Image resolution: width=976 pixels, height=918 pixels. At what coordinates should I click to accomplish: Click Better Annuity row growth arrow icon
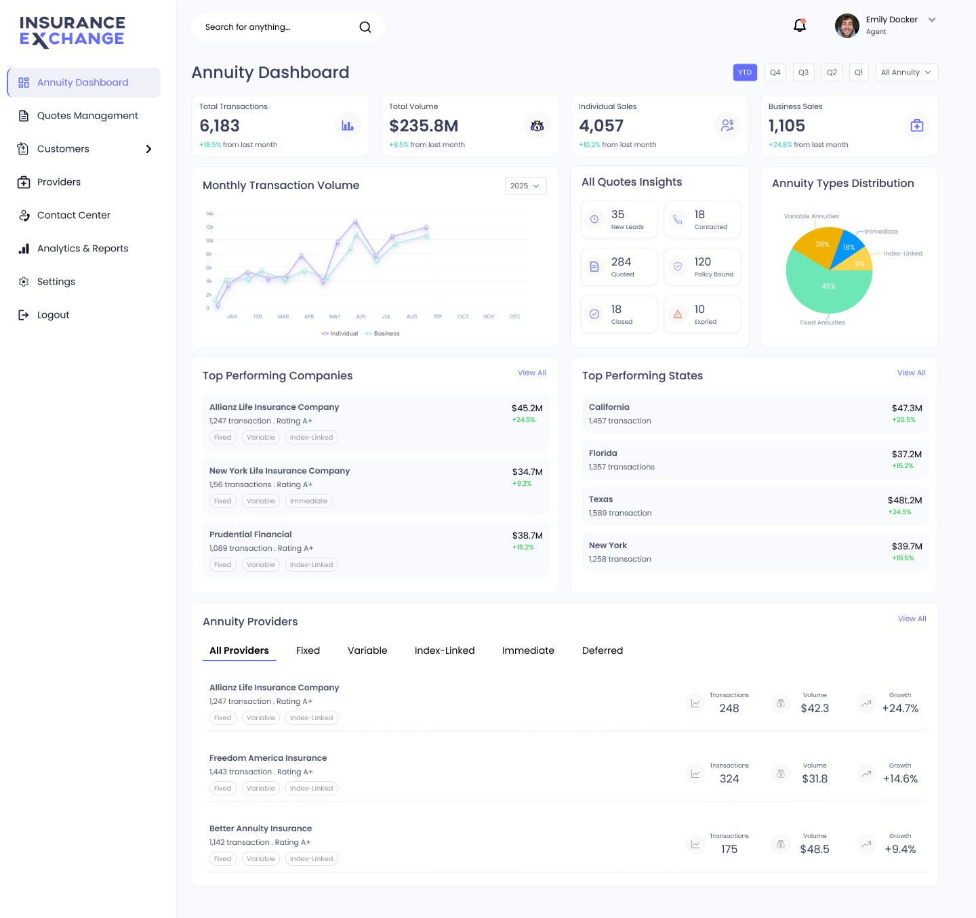(866, 844)
